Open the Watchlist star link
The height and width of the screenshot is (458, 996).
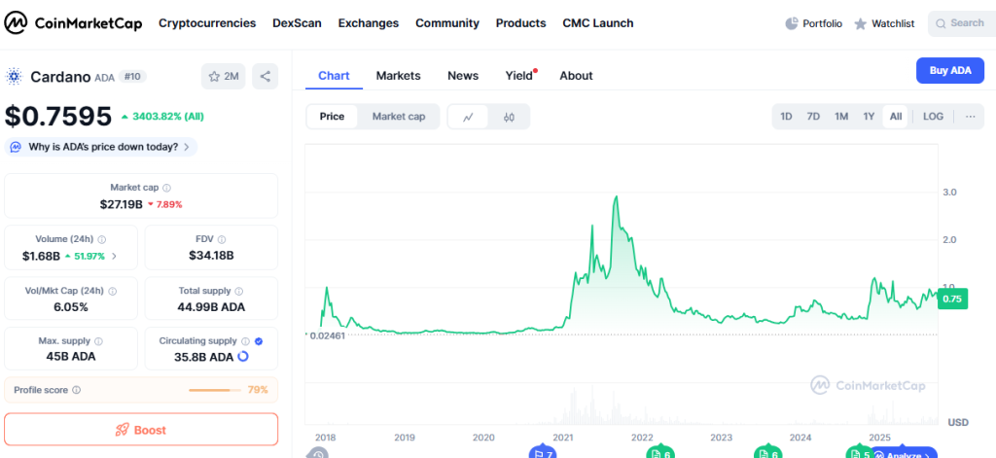pos(884,23)
